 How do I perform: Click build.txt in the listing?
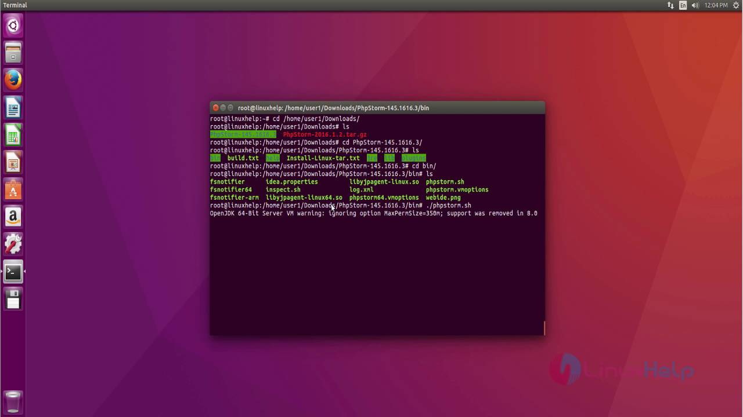point(243,158)
